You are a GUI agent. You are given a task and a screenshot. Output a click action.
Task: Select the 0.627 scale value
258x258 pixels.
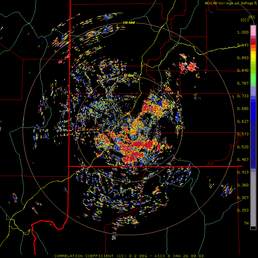(x=243, y=122)
